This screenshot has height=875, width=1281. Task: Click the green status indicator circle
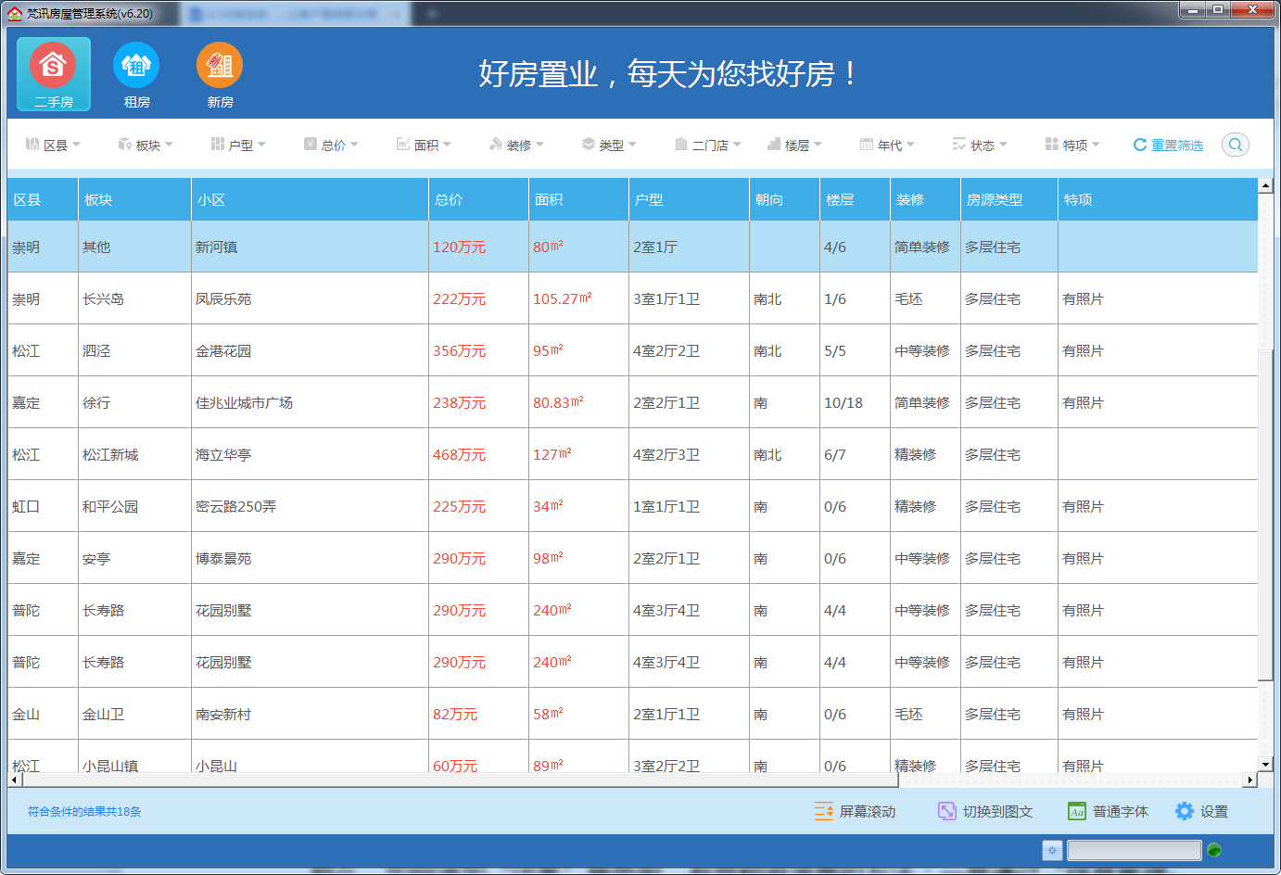(1214, 850)
